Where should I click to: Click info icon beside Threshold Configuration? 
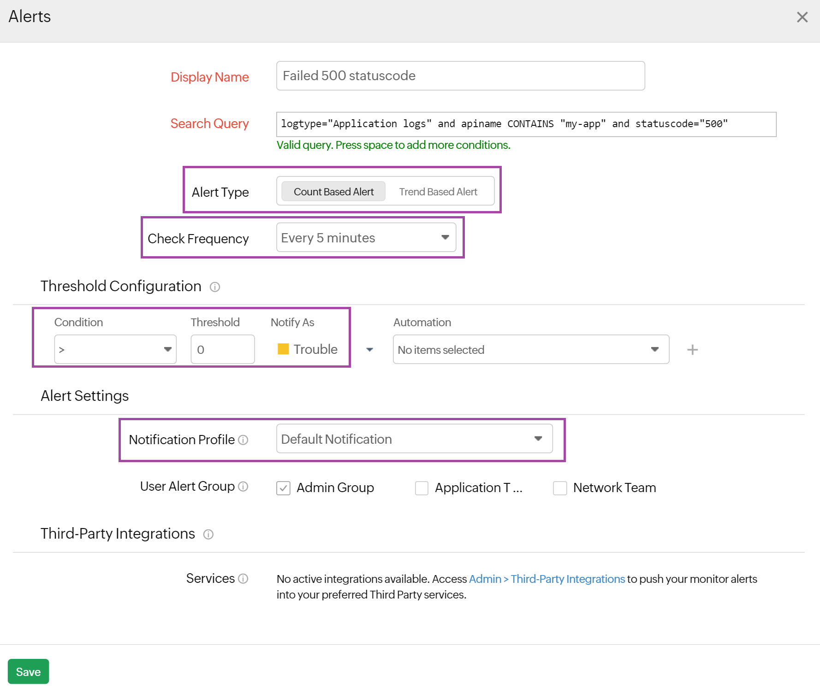[x=215, y=287]
